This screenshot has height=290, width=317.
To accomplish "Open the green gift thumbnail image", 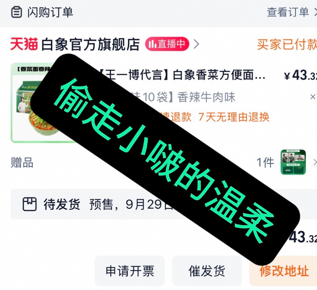I will 293,162.
